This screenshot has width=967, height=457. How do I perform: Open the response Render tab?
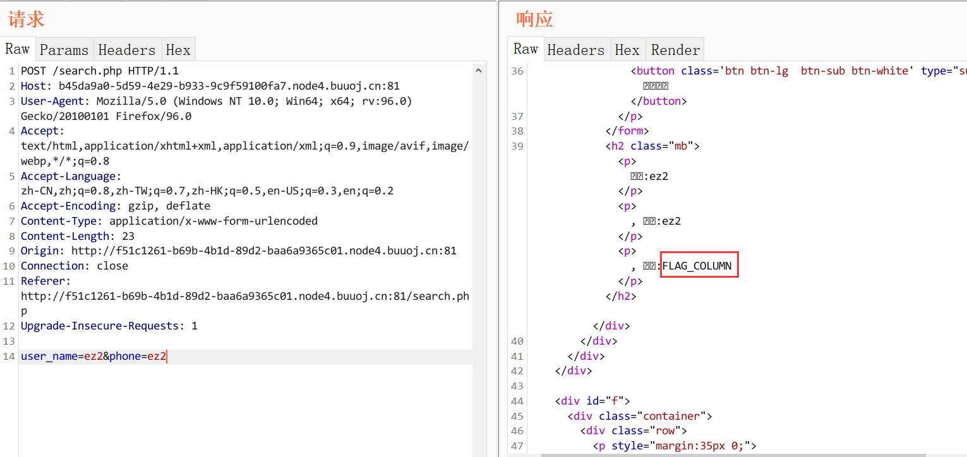pyautogui.click(x=675, y=50)
